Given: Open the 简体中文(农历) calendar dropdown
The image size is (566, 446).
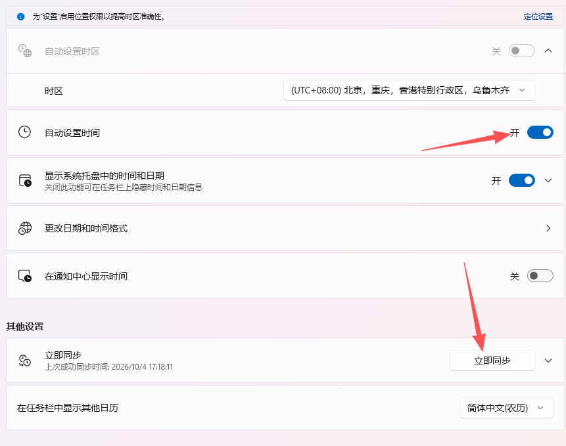Looking at the screenshot, I should (x=506, y=408).
